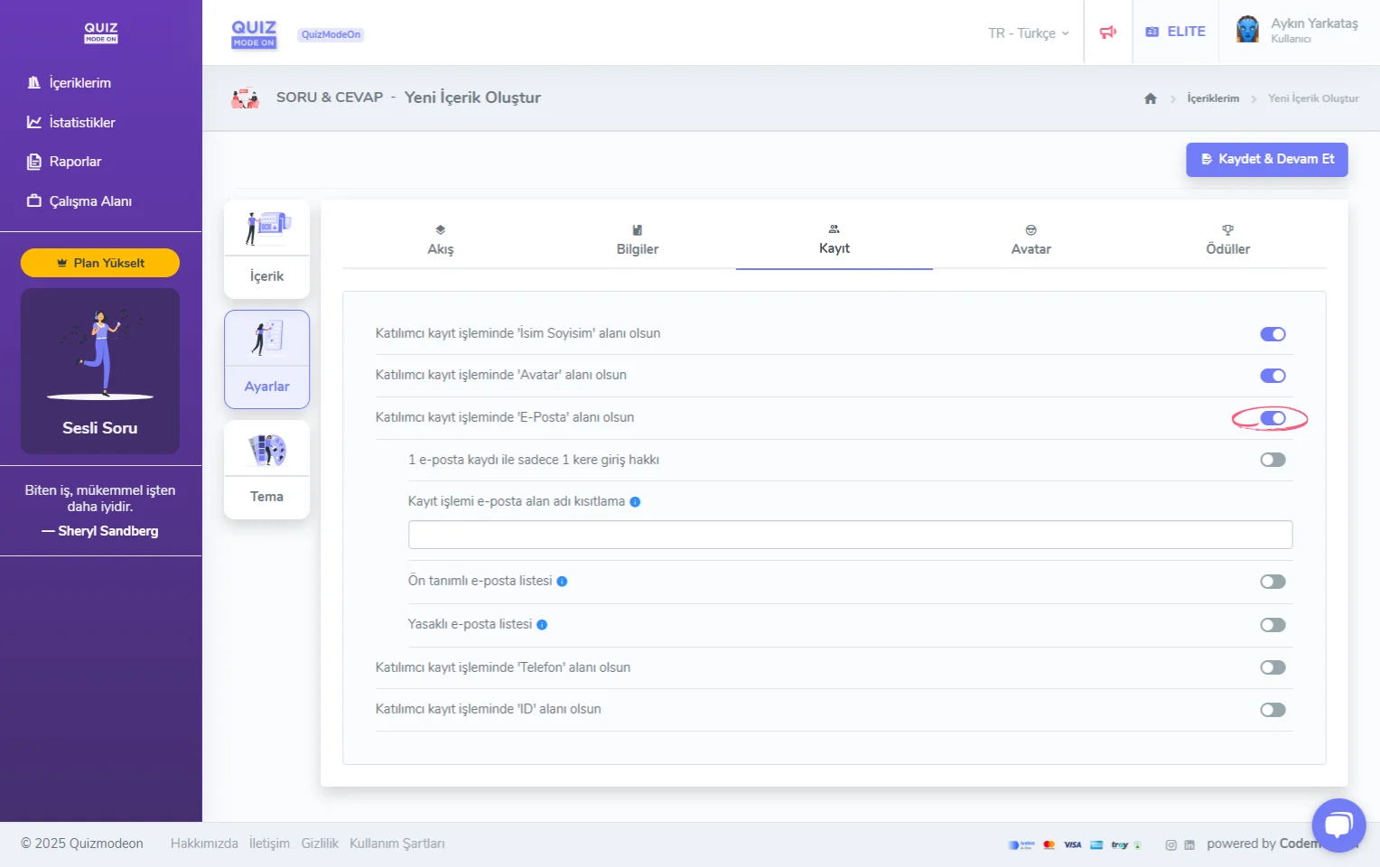Click info icon beside Ön tanımlı e-posta listesi
The width and height of the screenshot is (1380, 867).
562,582
